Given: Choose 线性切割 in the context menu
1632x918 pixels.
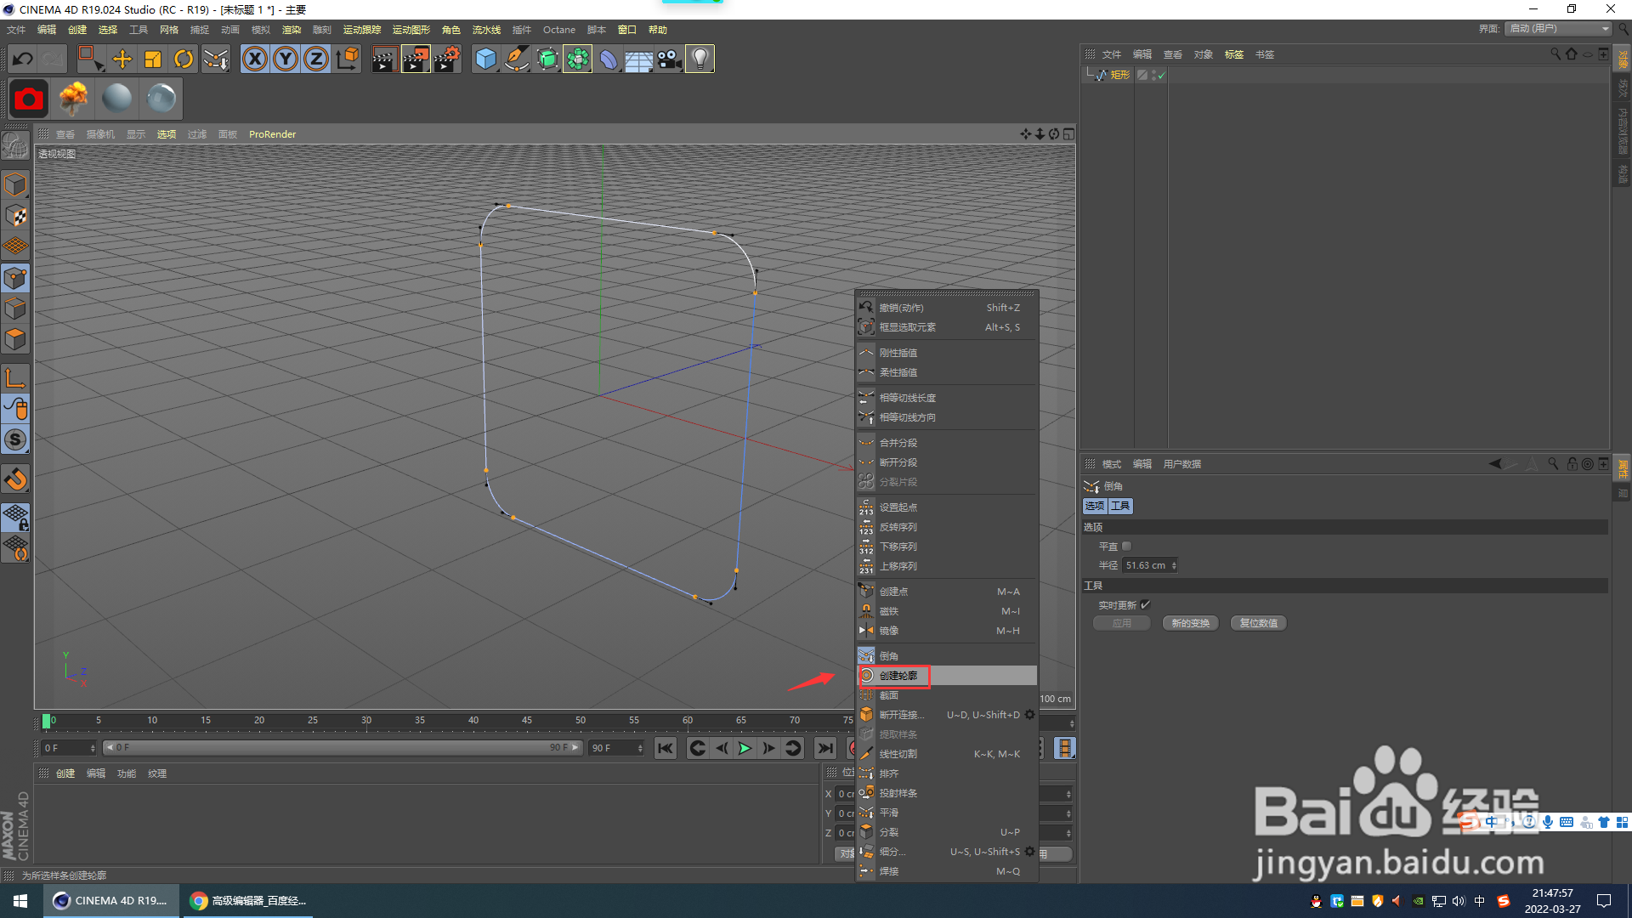Looking at the screenshot, I should (947, 754).
